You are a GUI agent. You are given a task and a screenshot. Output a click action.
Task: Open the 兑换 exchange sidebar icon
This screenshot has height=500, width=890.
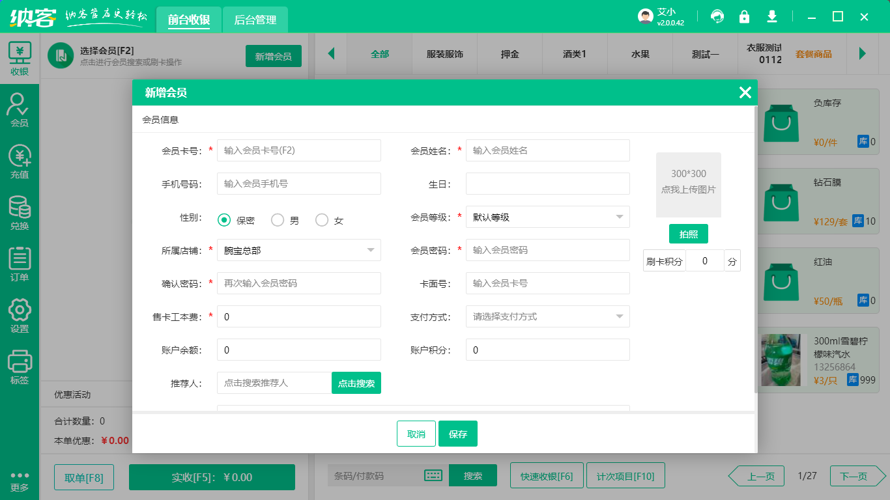tap(20, 213)
